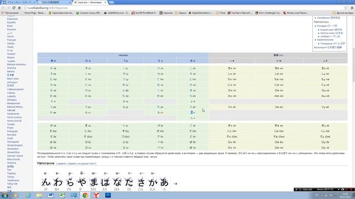
Task: Click the Написание section heading
Action: point(45,163)
